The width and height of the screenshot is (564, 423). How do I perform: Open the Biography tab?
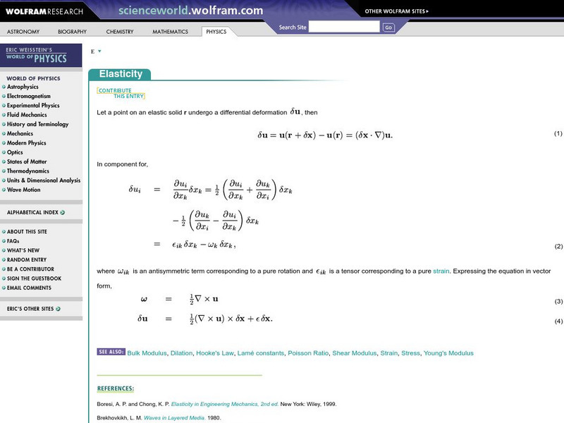(x=73, y=32)
